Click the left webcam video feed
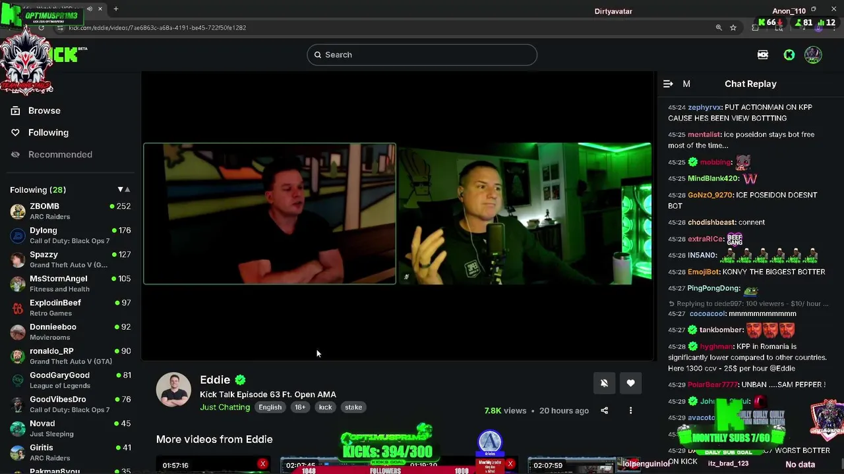 point(270,214)
